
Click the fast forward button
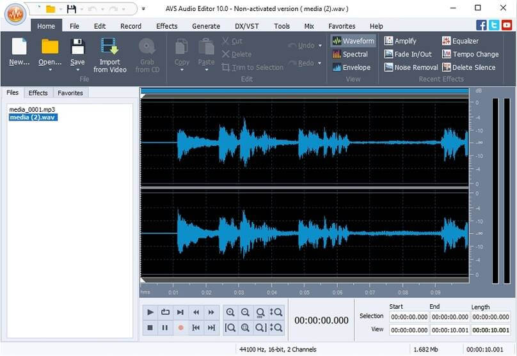click(x=211, y=312)
